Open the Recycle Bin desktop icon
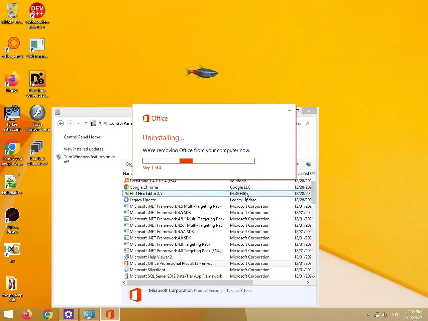Viewport: 428px width, 321px height. point(12,13)
